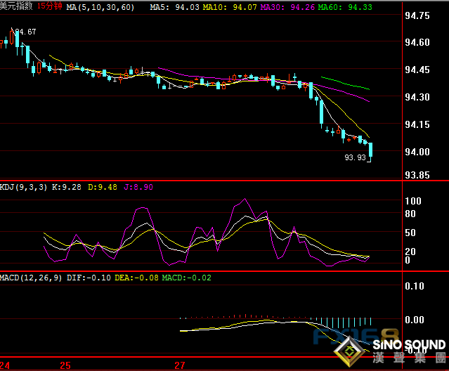Click the MA10: 94.07 value
The height and width of the screenshot is (371, 449).
[x=230, y=7]
